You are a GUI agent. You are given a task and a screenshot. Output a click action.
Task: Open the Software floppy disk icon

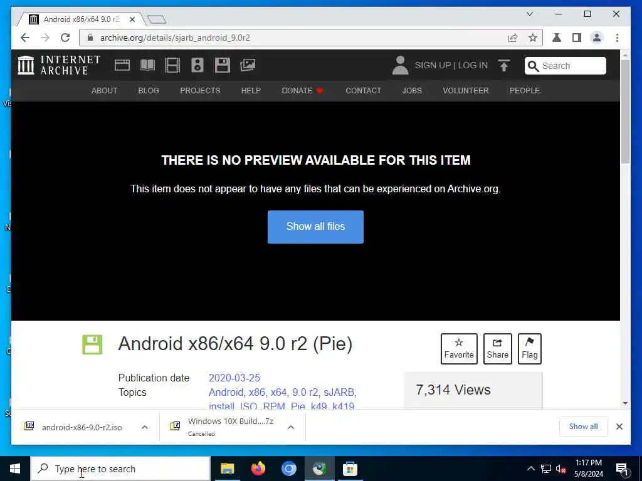[223, 65]
